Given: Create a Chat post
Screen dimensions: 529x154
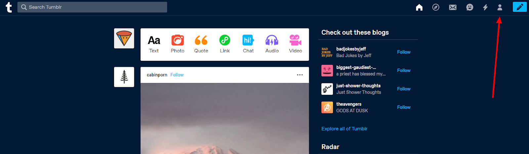Looking at the screenshot, I should (248, 44).
